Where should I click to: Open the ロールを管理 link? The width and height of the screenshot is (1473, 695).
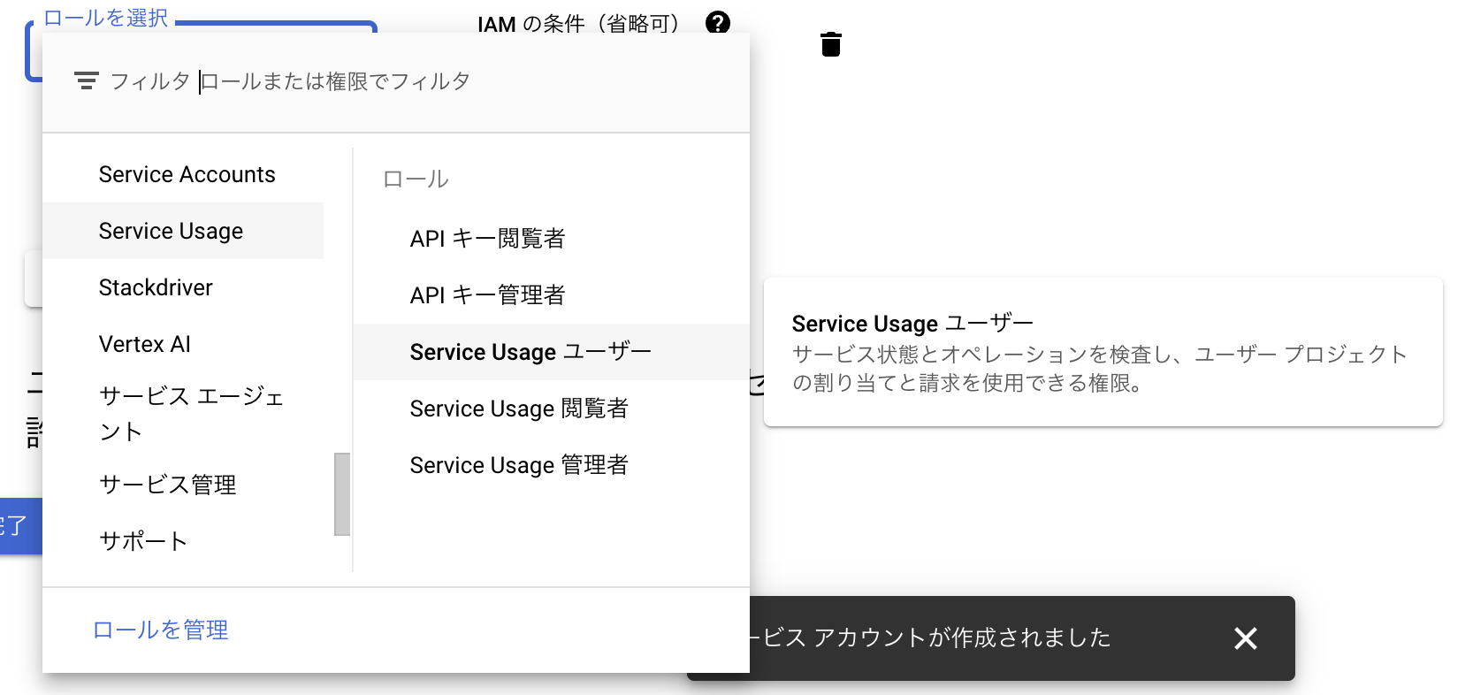[x=161, y=630]
